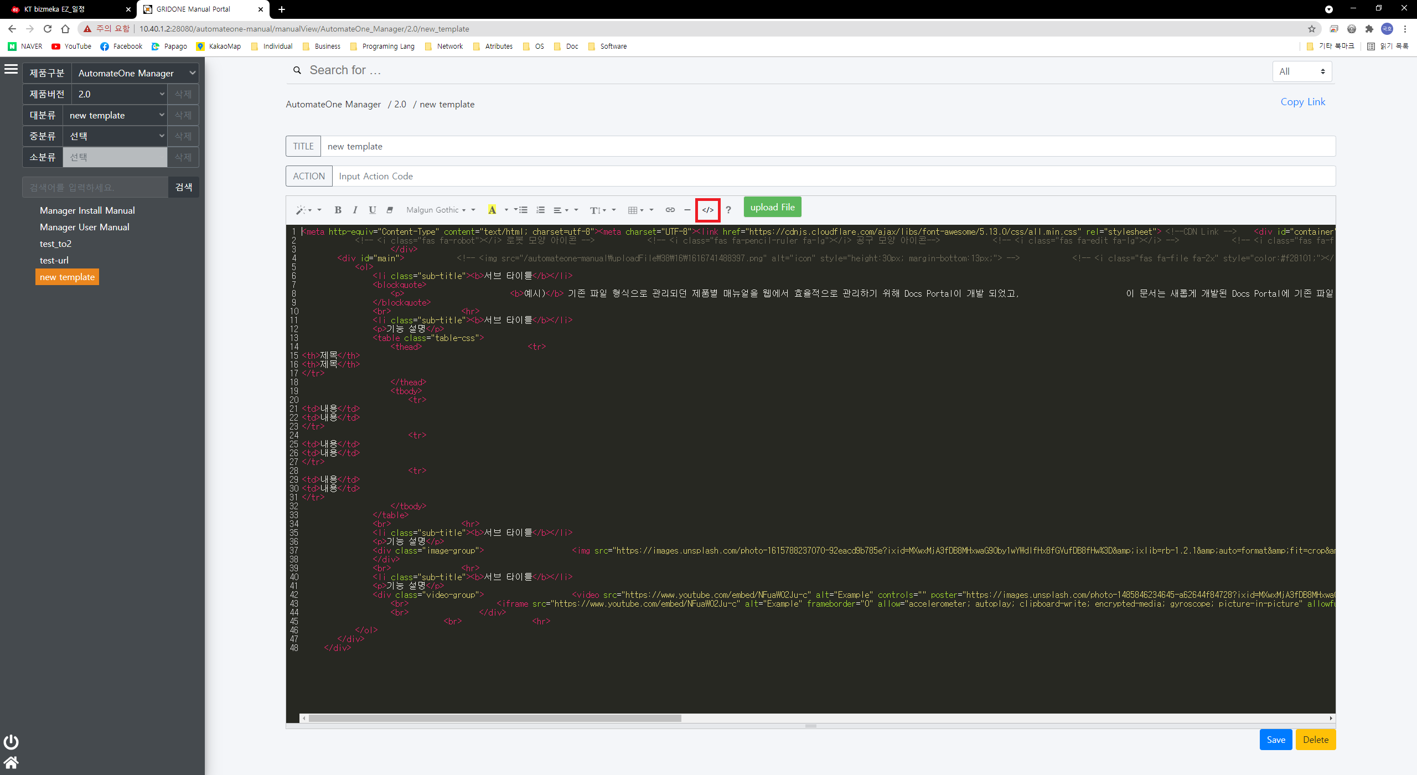Click the hamburger menu icon in sidebar
The width and height of the screenshot is (1417, 775).
pyautogui.click(x=11, y=69)
